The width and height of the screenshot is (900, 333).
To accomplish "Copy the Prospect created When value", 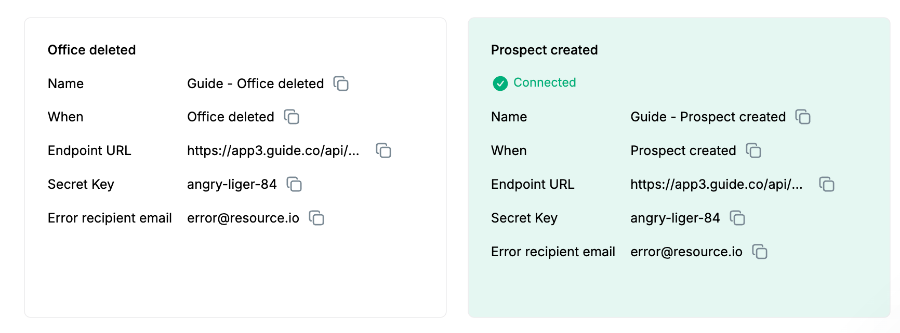I will point(753,150).
